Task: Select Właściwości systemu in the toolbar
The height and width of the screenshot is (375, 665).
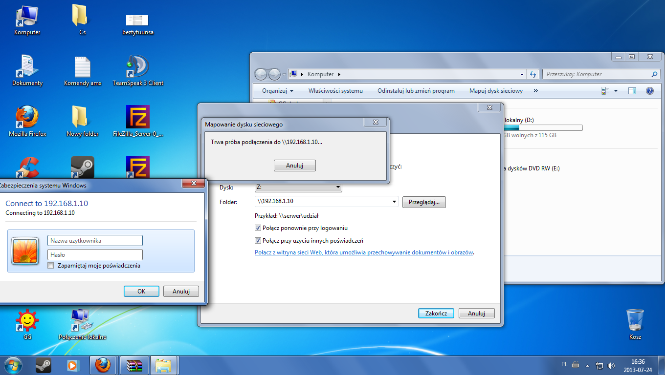Action: pyautogui.click(x=337, y=90)
